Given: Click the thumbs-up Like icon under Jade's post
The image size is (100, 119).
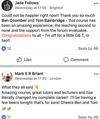Looking at the screenshot, I should pyautogui.click(x=19, y=59).
